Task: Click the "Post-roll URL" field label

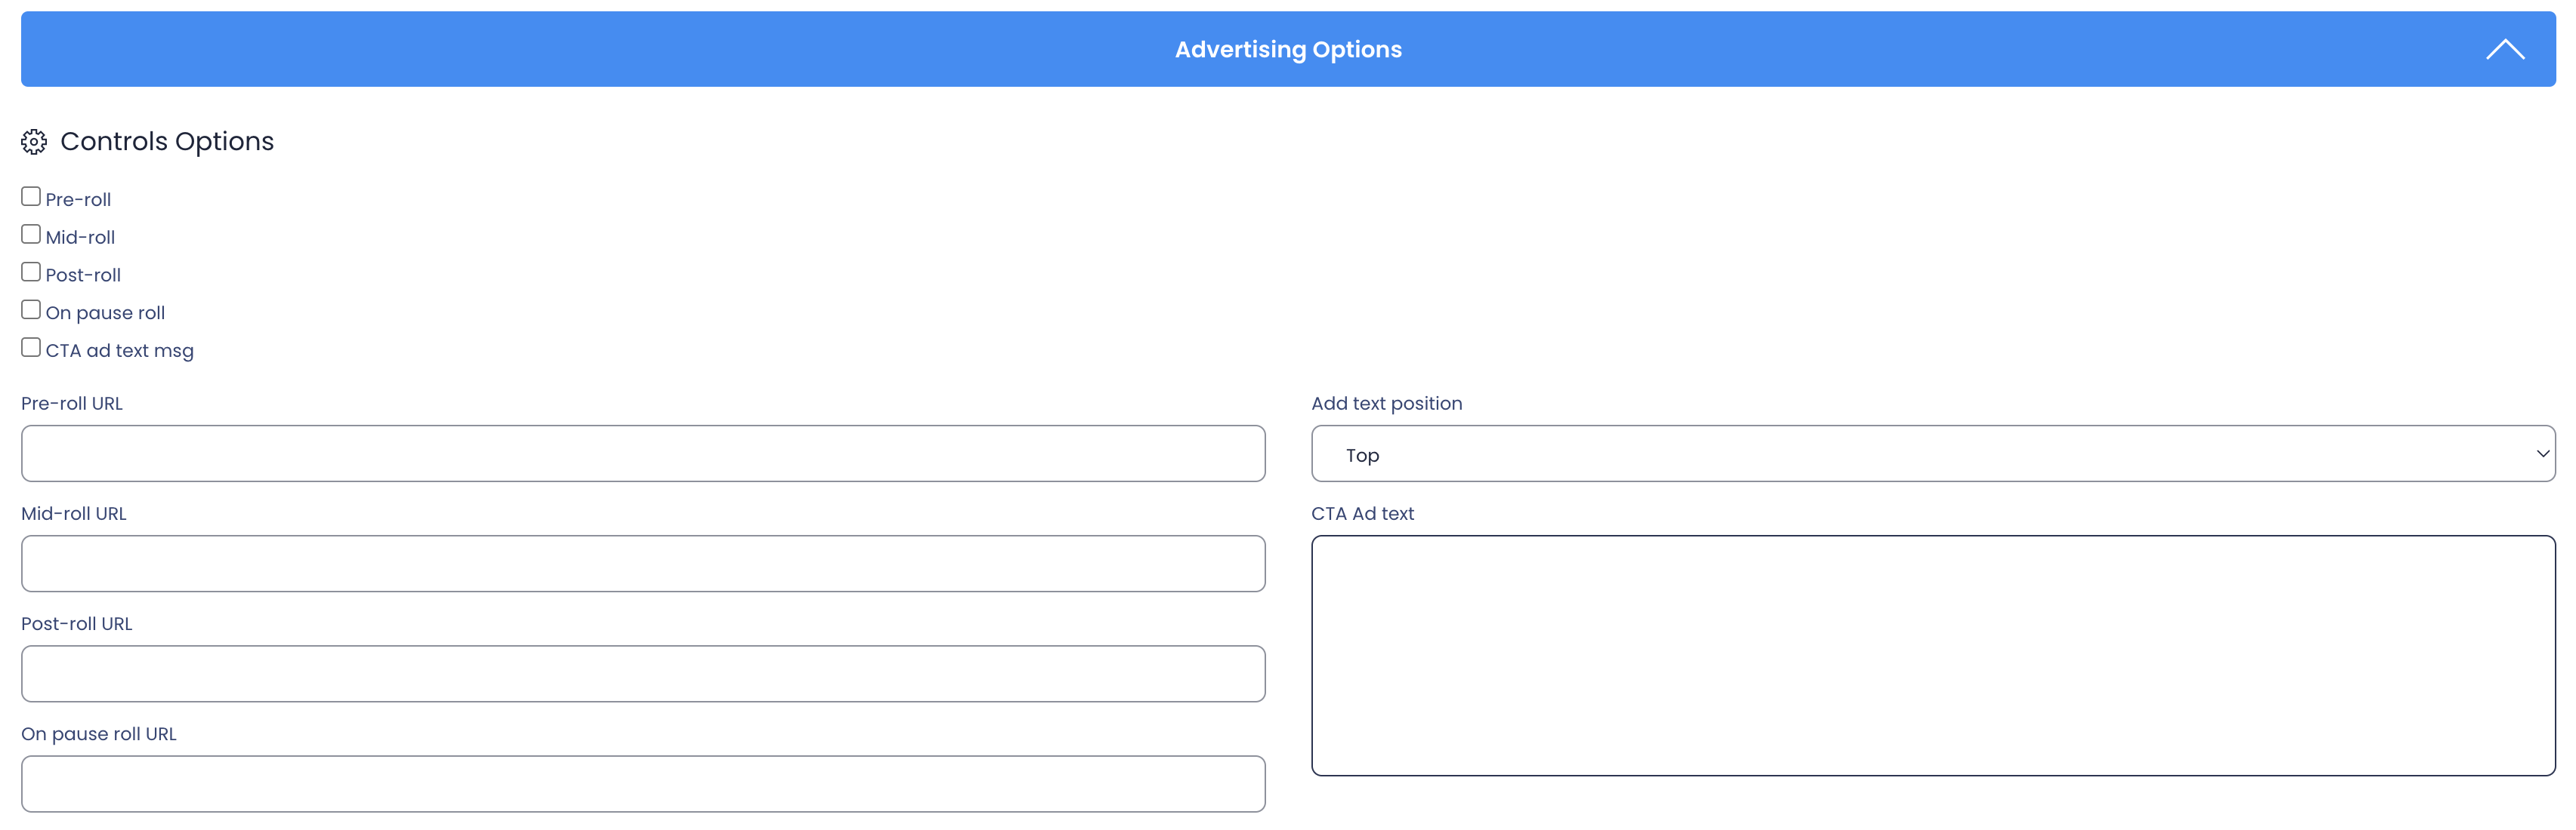Action: [x=77, y=623]
